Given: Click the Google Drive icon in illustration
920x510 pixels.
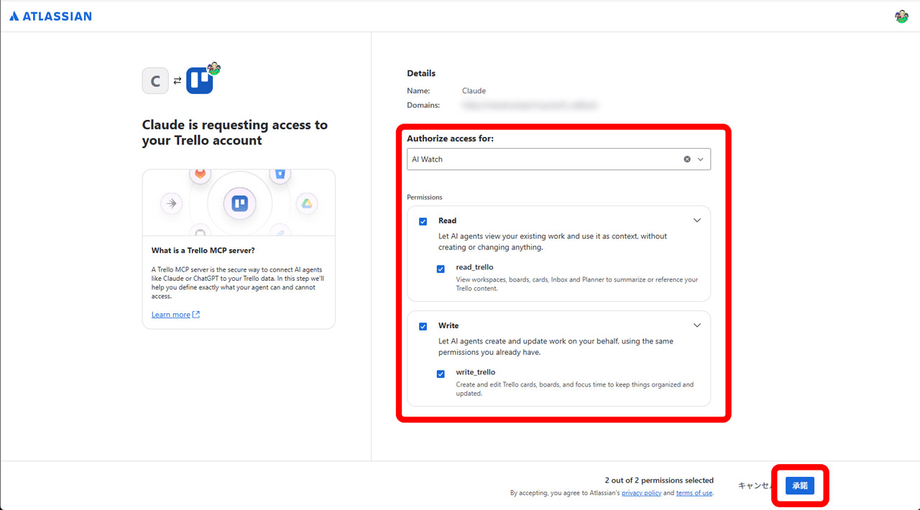Looking at the screenshot, I should [x=306, y=204].
